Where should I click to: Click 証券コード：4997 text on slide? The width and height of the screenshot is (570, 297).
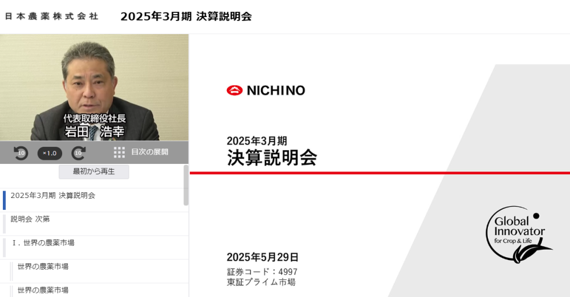click(x=262, y=271)
